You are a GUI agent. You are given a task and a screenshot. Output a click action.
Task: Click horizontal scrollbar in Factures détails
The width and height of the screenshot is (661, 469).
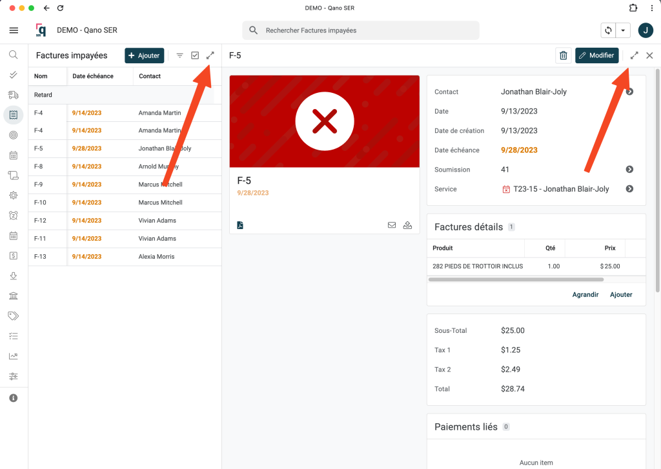515,279
